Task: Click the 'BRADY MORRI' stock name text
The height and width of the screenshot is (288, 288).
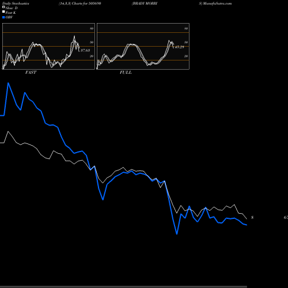Action: tap(145, 3)
